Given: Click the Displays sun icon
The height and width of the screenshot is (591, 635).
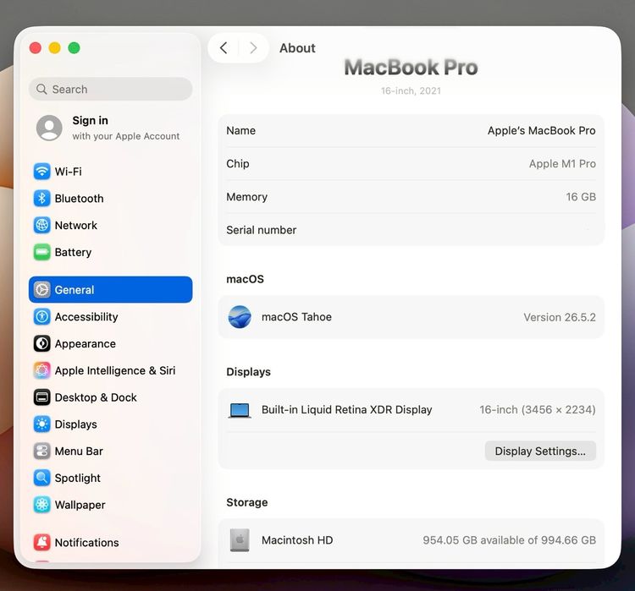Looking at the screenshot, I should [x=41, y=424].
